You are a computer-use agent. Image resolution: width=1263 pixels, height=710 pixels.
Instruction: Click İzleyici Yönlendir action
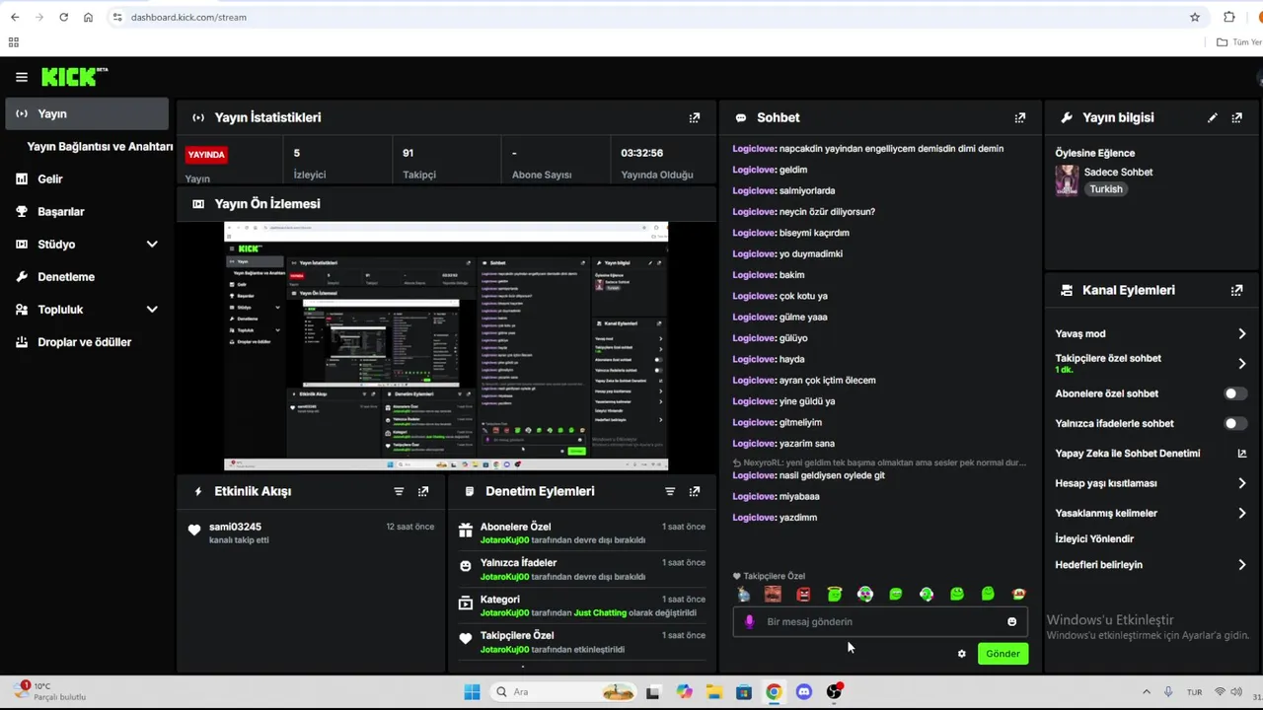coord(1094,538)
